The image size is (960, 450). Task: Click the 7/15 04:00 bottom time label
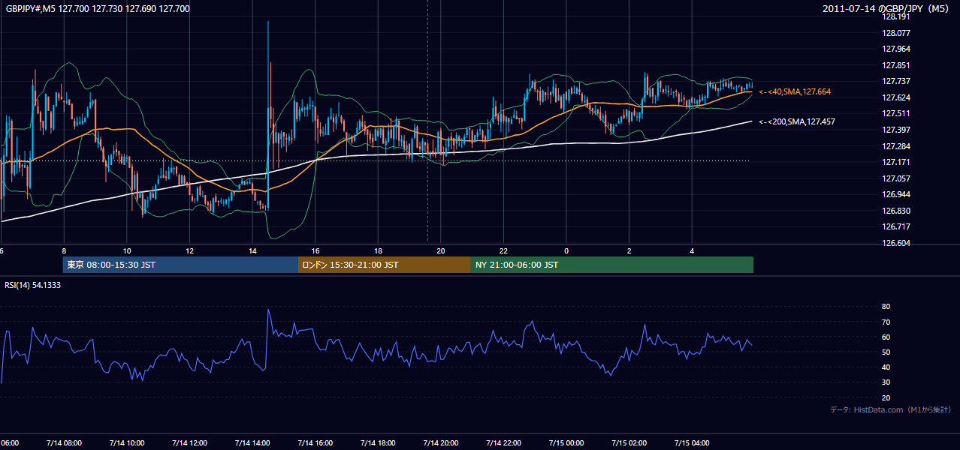[x=693, y=443]
